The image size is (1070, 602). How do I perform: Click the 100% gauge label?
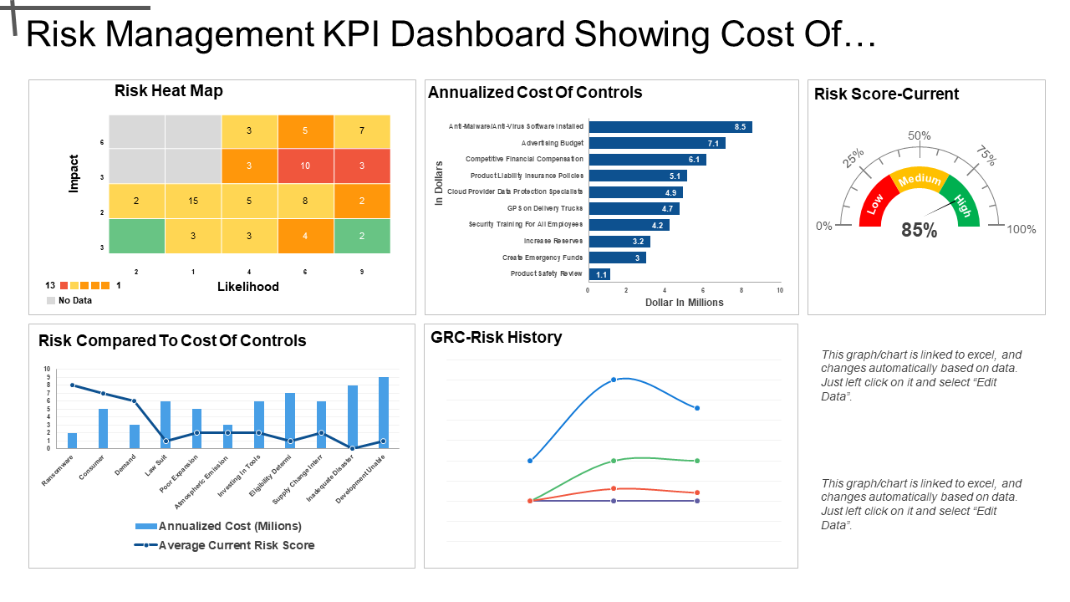(1021, 229)
